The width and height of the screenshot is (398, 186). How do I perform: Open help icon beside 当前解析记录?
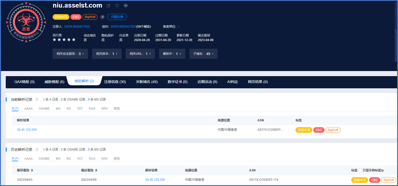(x=37, y=100)
